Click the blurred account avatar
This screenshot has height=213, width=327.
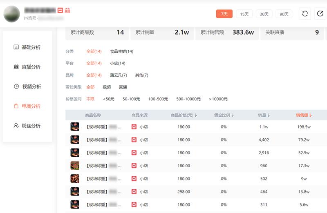coord(12,14)
